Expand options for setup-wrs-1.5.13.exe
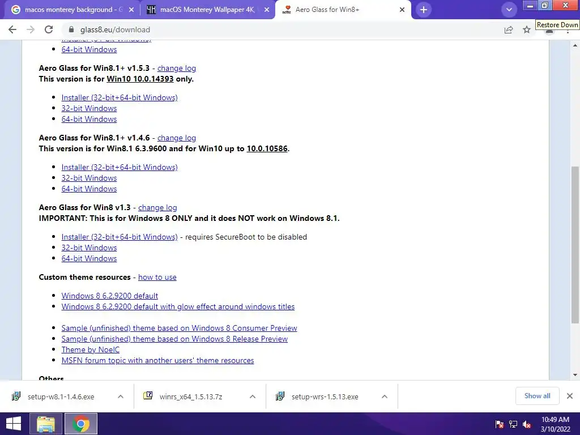 385,396
